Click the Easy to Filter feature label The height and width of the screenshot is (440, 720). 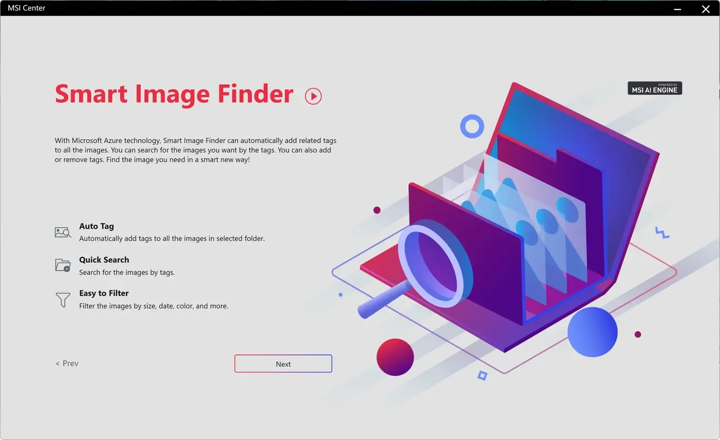click(x=103, y=293)
